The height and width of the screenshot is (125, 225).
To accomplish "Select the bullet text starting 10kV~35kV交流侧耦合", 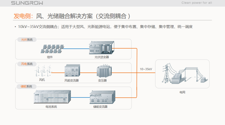I will coord(105,27).
